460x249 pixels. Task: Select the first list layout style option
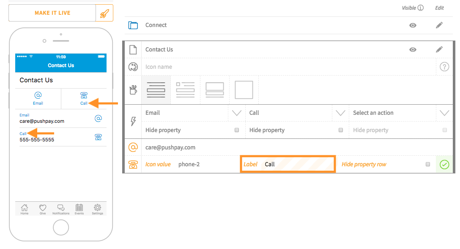click(156, 89)
